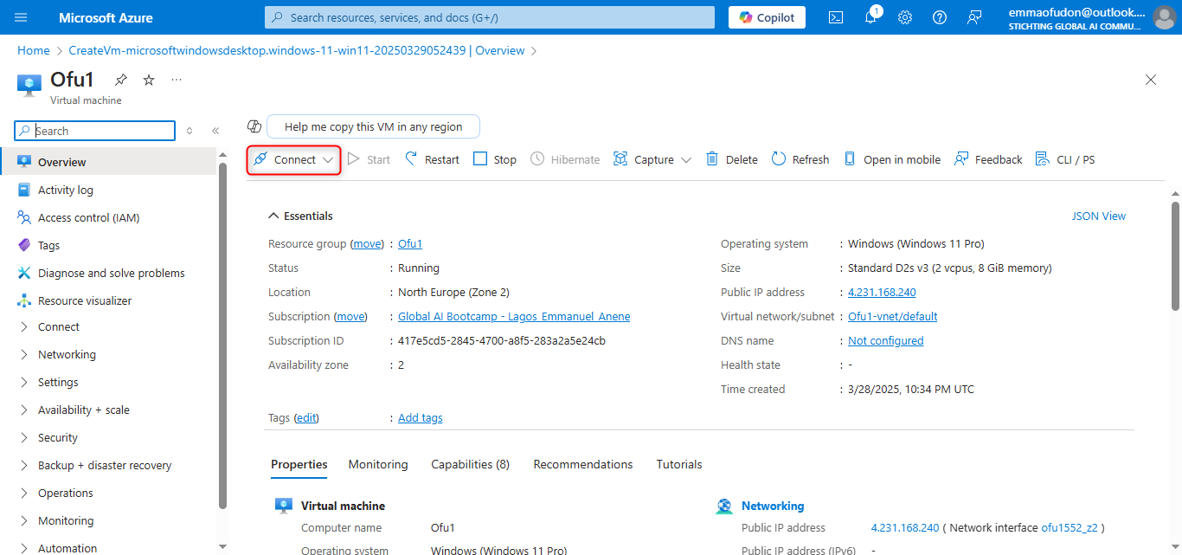Click the Copilot icon beside VM suggestion
The height and width of the screenshot is (555, 1182).
[254, 126]
